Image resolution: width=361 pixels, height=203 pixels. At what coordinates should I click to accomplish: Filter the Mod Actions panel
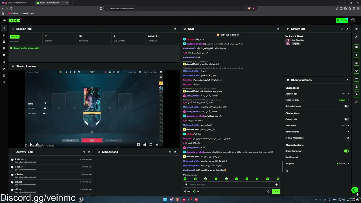[x=170, y=152]
